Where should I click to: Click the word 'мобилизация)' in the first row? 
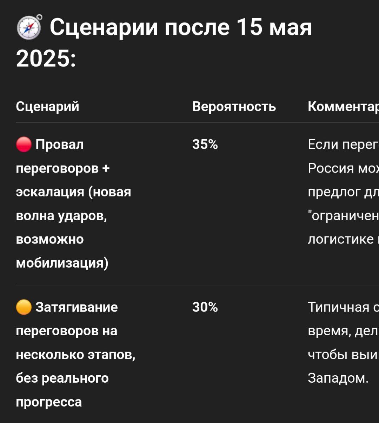tap(62, 263)
